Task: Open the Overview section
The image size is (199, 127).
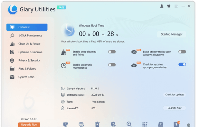Action: click(x=27, y=27)
